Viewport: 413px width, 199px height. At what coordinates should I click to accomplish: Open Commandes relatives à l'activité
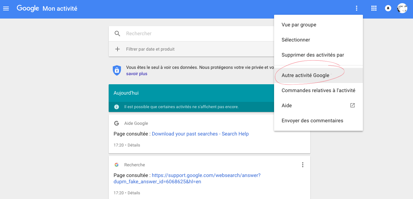(318, 91)
